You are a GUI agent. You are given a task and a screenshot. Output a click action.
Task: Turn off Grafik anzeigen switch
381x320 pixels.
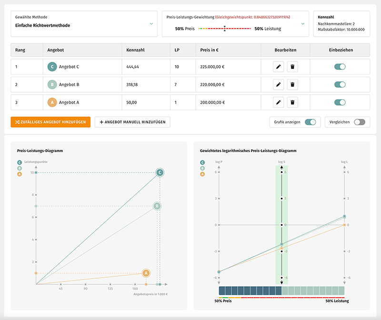[x=310, y=122]
